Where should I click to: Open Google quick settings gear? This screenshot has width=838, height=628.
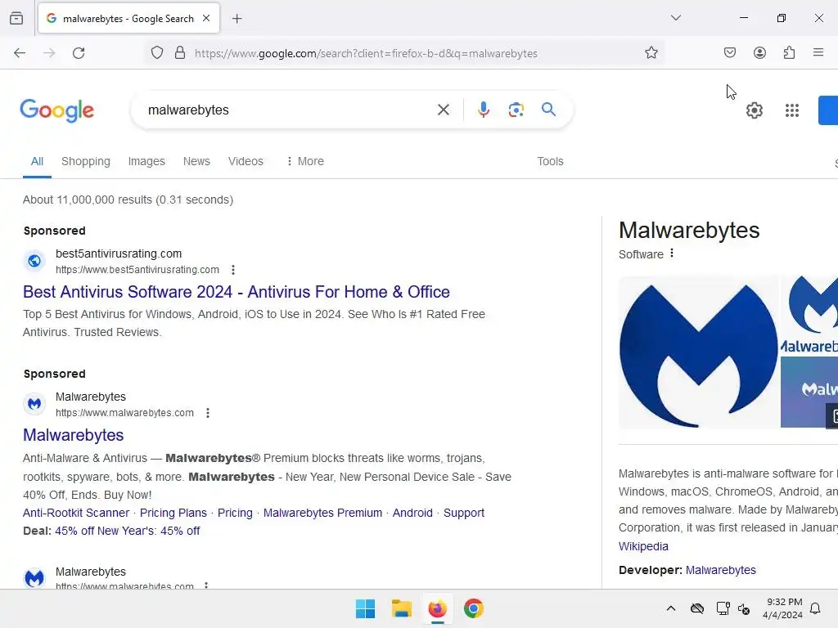(754, 110)
